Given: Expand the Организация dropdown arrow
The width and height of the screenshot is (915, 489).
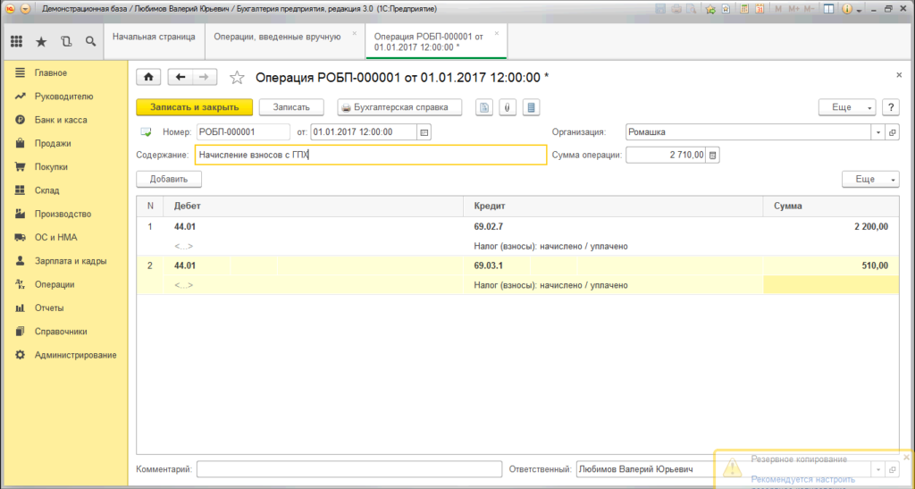Looking at the screenshot, I should (x=877, y=132).
